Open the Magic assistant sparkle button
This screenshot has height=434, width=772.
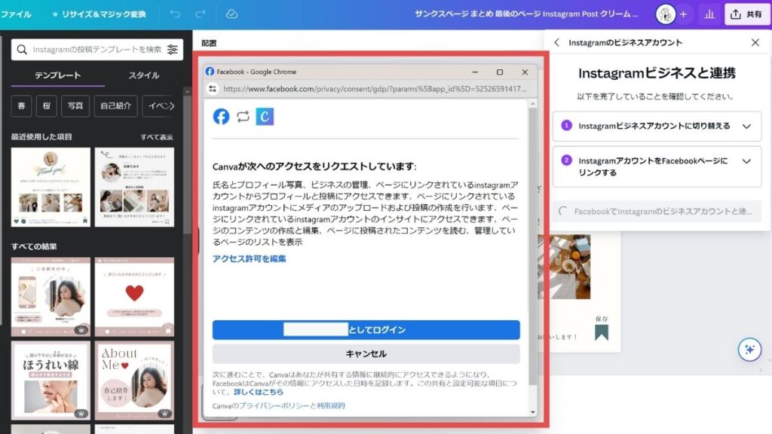(749, 350)
